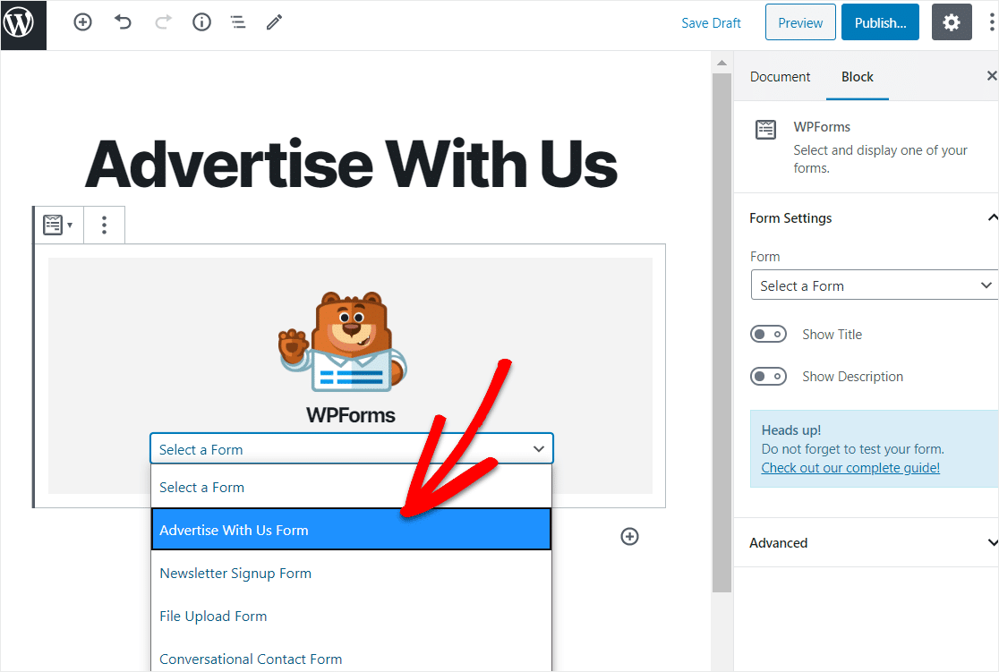Switch to the Block tab

(x=857, y=76)
